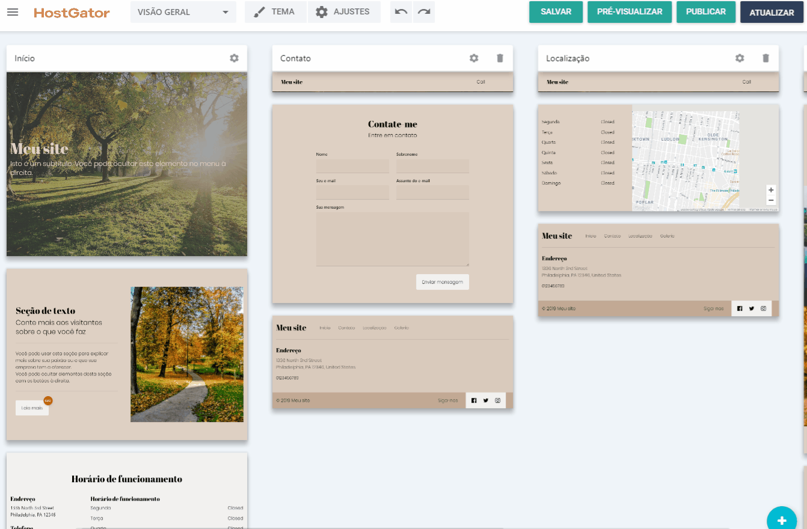Open settings gear for Contato page
Viewport: 807px width, 529px height.
474,58
